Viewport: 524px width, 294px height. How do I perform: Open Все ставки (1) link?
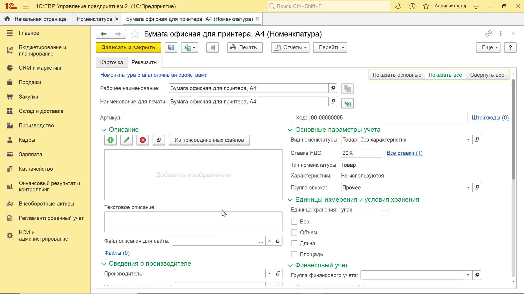tap(404, 153)
